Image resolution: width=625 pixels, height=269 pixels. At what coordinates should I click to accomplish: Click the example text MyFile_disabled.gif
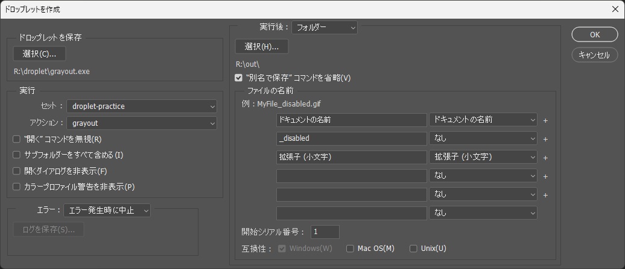point(289,104)
